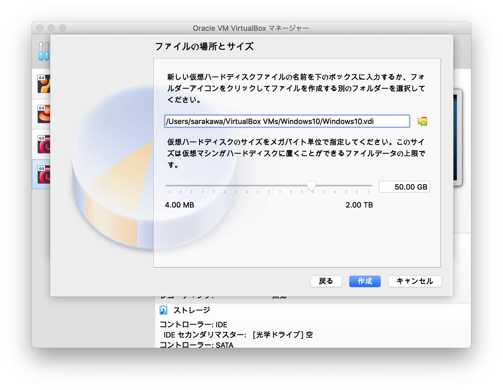The width and height of the screenshot is (503, 390).
Task: Select the first VM icon in the list
Action: (x=44, y=84)
